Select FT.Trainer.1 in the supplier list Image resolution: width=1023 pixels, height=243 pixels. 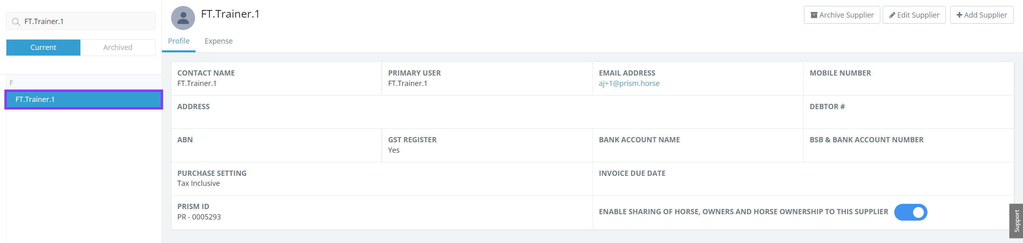[x=84, y=100]
